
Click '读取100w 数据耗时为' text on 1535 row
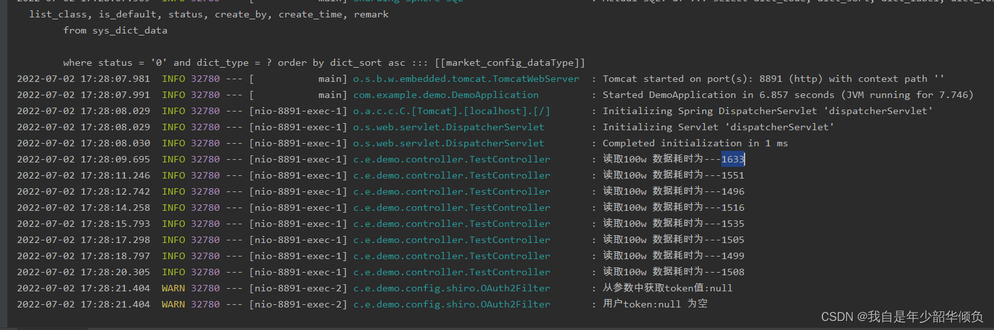[x=653, y=224]
